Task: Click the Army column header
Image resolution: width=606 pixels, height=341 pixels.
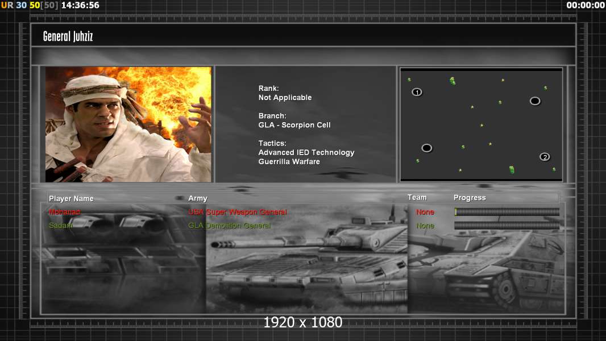Action: pyautogui.click(x=198, y=198)
